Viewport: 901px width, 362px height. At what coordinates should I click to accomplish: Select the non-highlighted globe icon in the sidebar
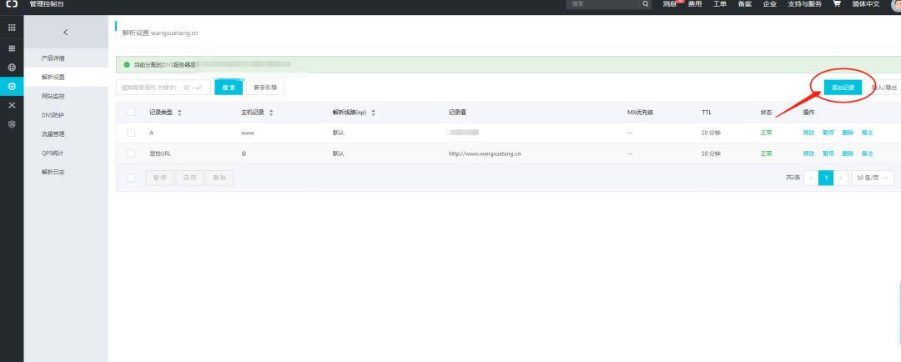click(12, 68)
